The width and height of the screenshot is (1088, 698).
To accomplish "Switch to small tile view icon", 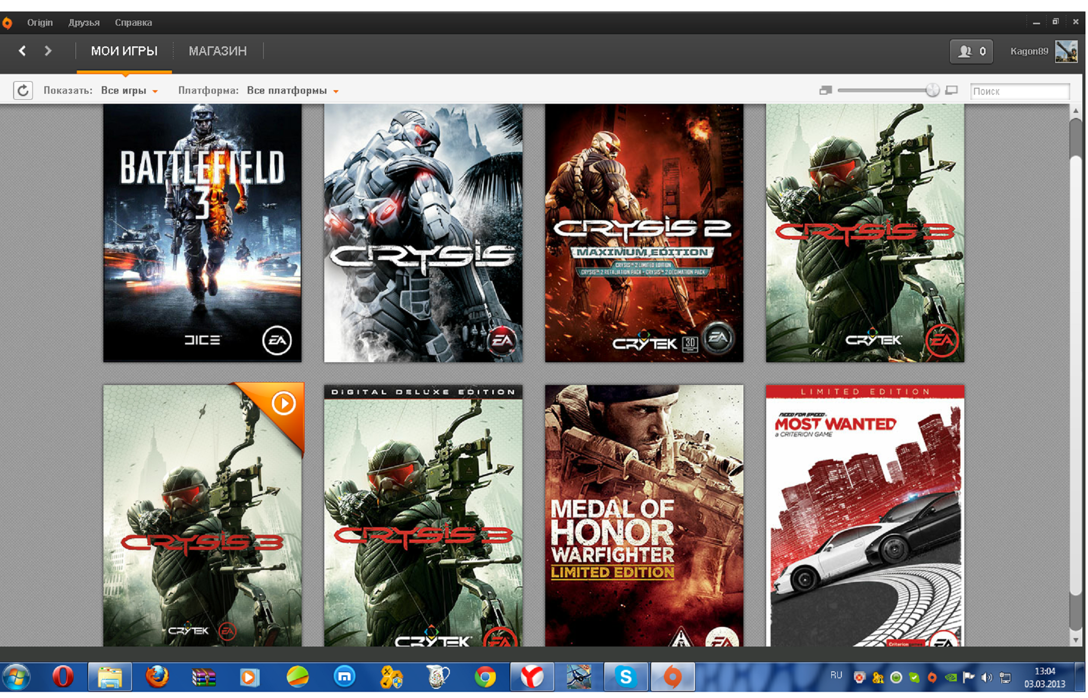I will pos(825,91).
